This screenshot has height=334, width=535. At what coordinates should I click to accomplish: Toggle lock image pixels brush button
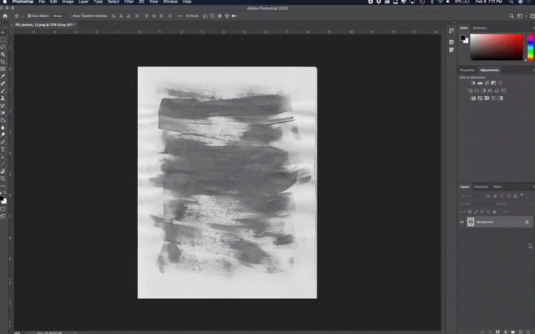(x=476, y=212)
